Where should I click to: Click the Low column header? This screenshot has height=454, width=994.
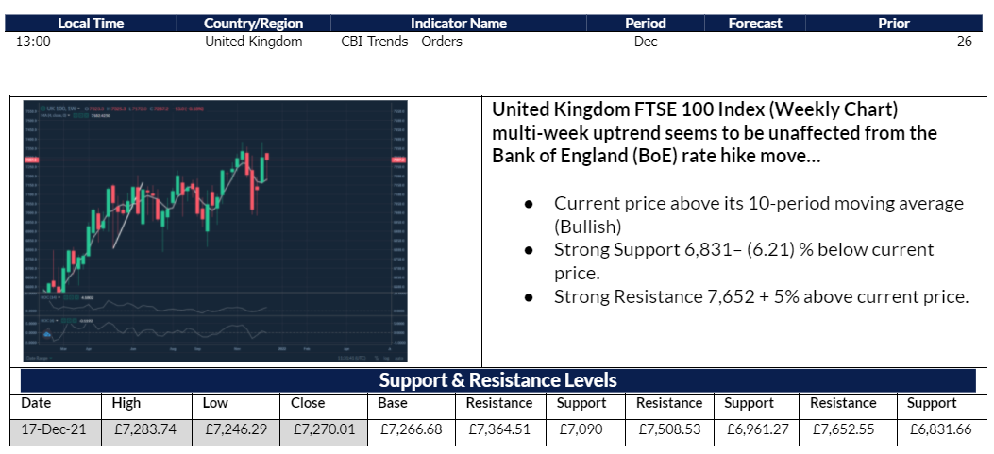(x=215, y=403)
